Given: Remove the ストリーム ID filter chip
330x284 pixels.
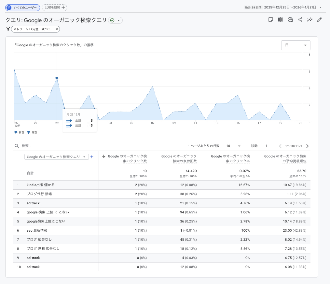Looking at the screenshot, I should [57, 29].
